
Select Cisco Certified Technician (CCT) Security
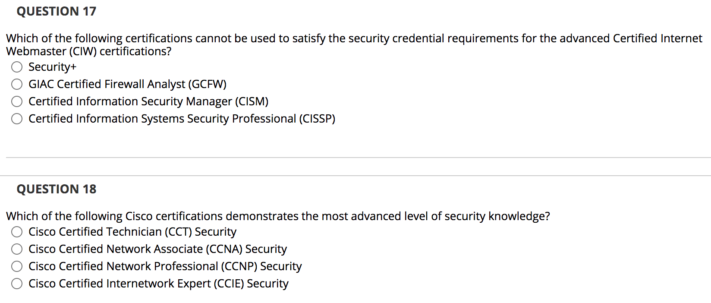17,232
